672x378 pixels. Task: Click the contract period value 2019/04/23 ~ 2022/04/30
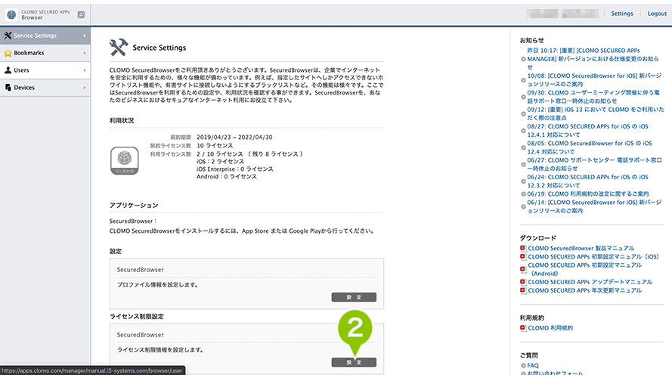[234, 138]
